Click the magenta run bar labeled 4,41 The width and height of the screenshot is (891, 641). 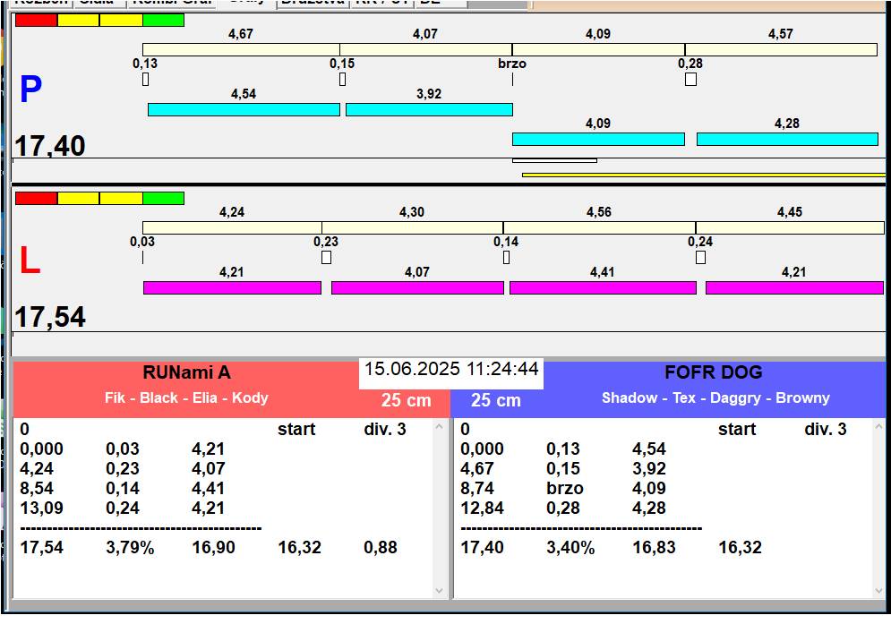(603, 287)
